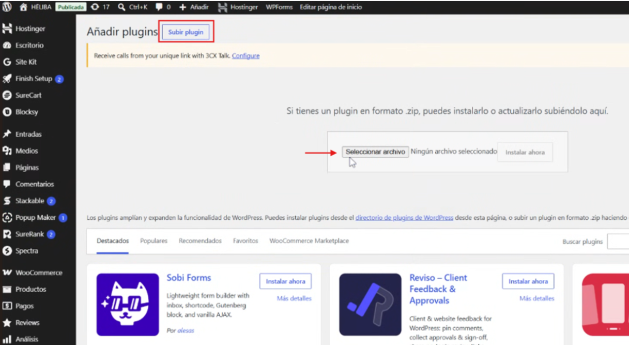Click the red plugin thumbnail at right edge
This screenshot has width=629, height=345.
pyautogui.click(x=605, y=305)
